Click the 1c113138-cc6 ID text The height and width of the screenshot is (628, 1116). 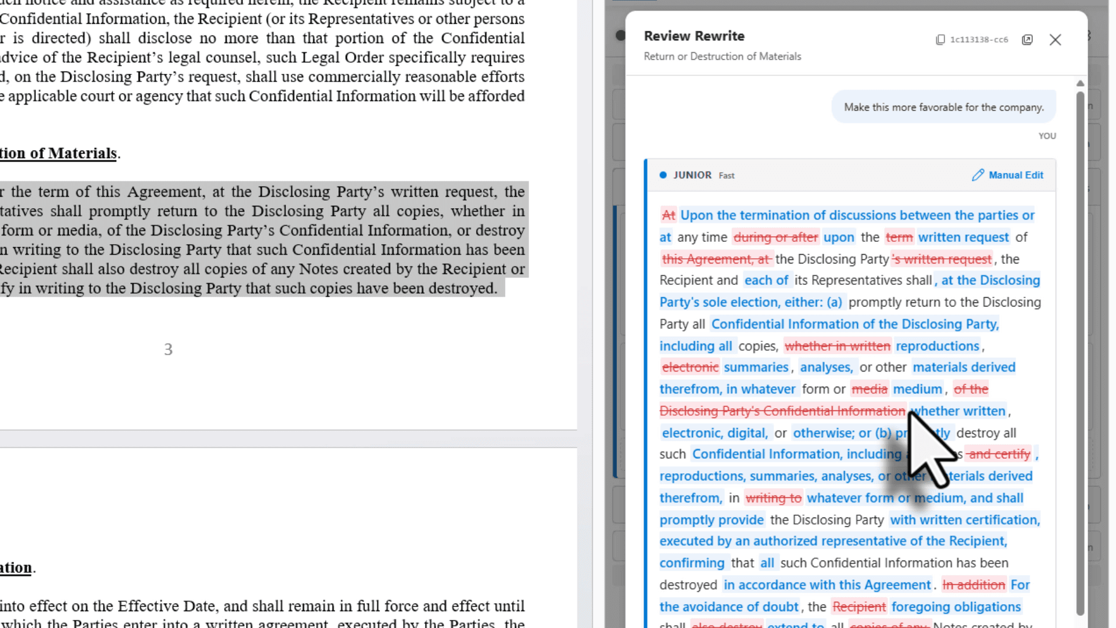coord(979,40)
